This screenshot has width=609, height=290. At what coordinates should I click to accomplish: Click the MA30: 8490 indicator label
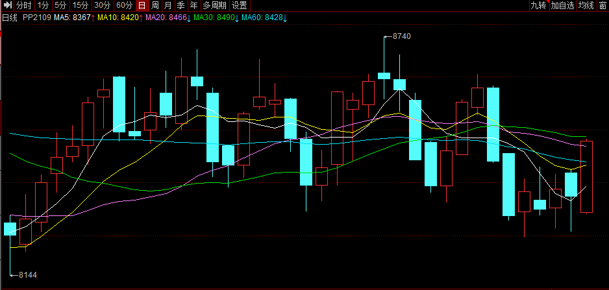[x=216, y=18]
